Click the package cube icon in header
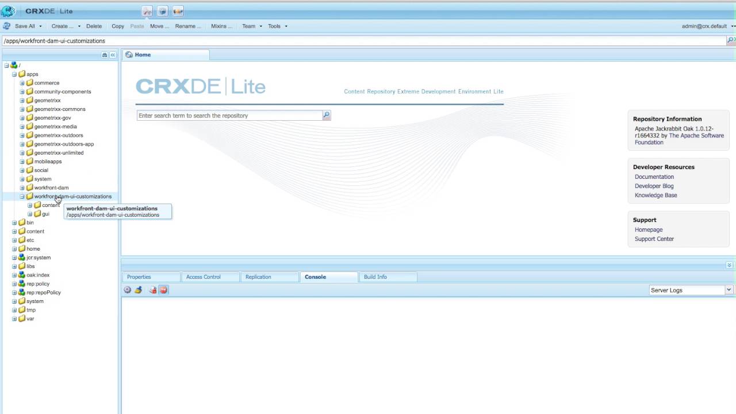 click(x=163, y=11)
